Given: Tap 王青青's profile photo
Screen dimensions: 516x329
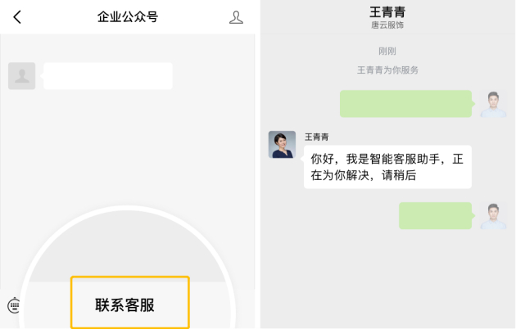Looking at the screenshot, I should pyautogui.click(x=282, y=145).
